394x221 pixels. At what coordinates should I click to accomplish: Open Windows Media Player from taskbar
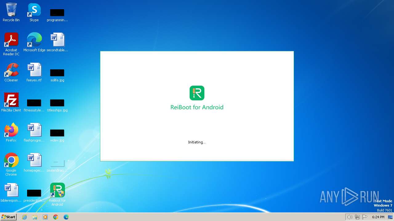point(45,217)
